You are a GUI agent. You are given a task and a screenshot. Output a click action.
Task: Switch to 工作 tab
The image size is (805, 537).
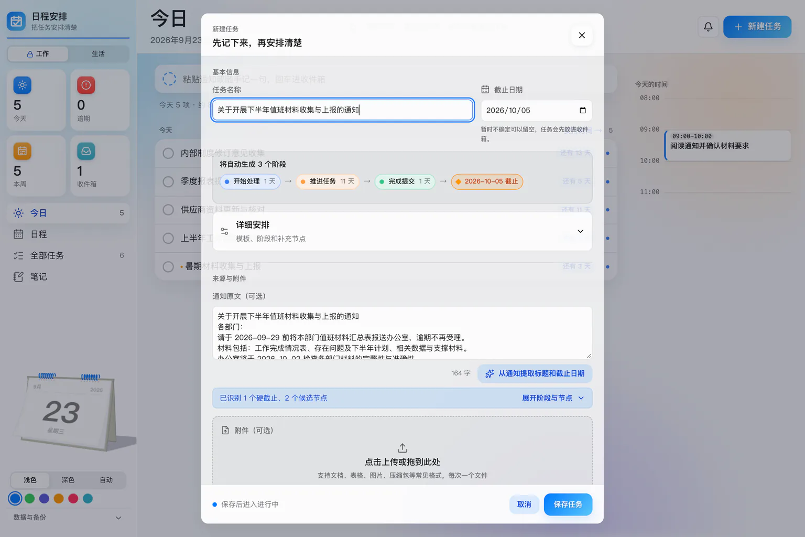[x=38, y=53]
